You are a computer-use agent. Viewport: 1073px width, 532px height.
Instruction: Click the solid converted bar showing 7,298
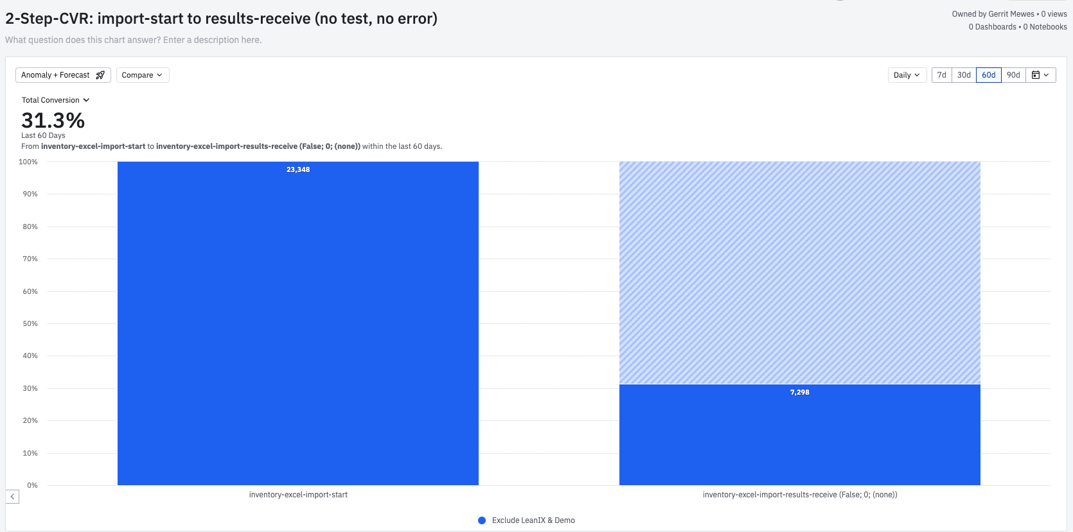tap(800, 435)
